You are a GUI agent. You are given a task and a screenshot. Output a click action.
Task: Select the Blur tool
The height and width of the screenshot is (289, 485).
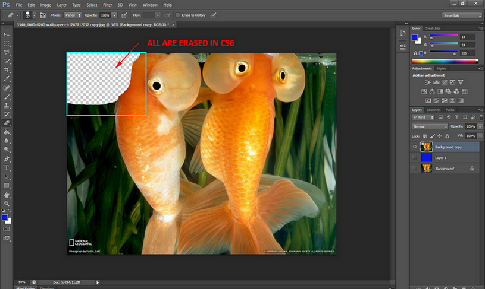coord(7,141)
